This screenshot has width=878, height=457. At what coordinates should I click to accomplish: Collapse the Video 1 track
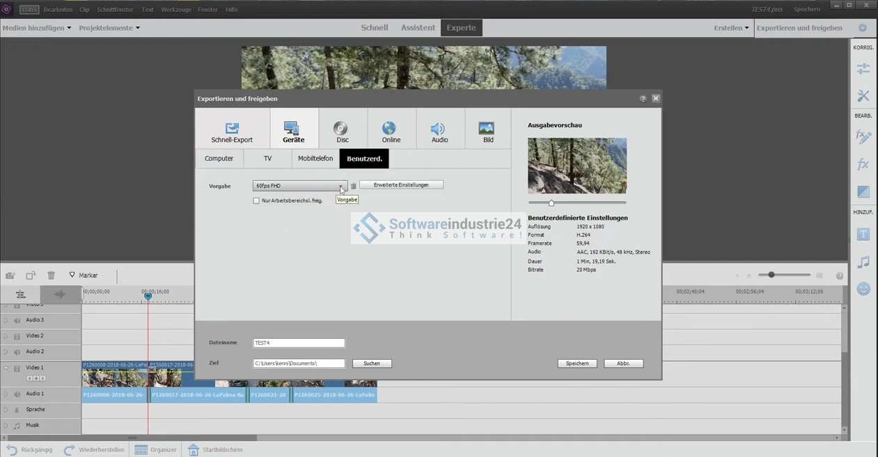6,368
